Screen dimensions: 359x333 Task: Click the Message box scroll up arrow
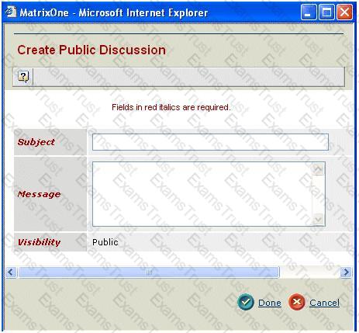pyautogui.click(x=318, y=169)
